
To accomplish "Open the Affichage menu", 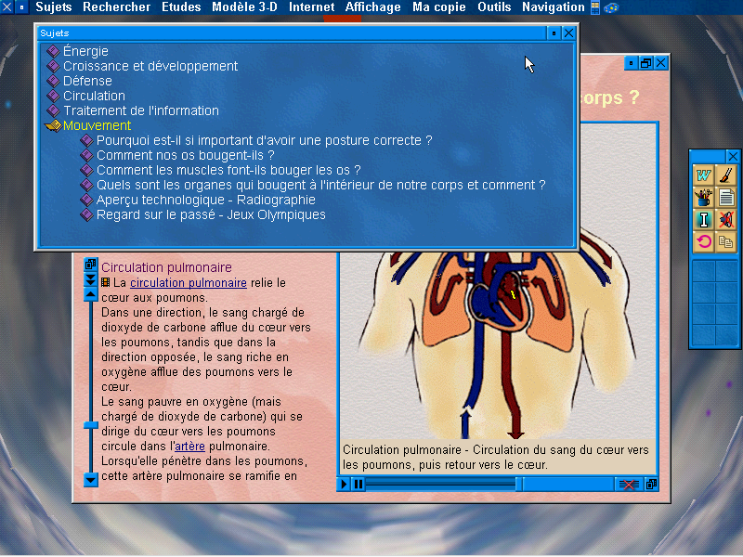I will point(373,7).
